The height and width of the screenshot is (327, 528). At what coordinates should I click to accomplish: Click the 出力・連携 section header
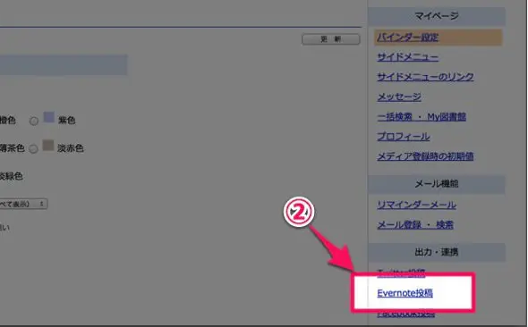(x=437, y=252)
